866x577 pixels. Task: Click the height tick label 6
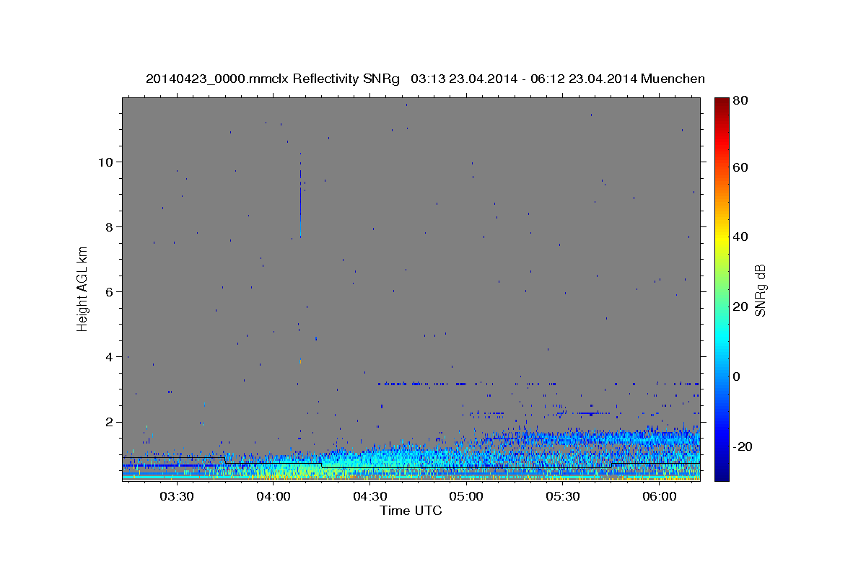tap(109, 291)
